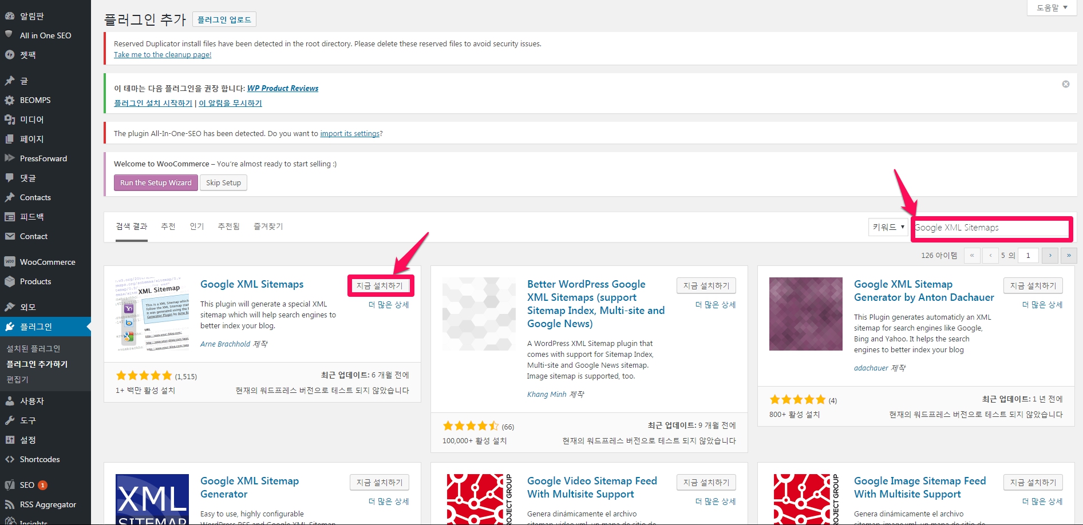Image resolution: width=1083 pixels, height=525 pixels.
Task: Open the 'import its settings' link
Action: coord(350,134)
